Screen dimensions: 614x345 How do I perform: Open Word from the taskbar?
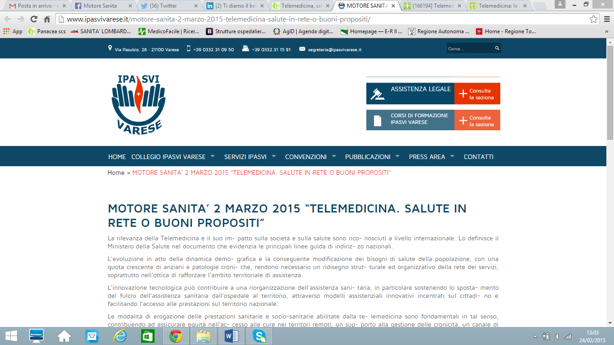coord(231,336)
